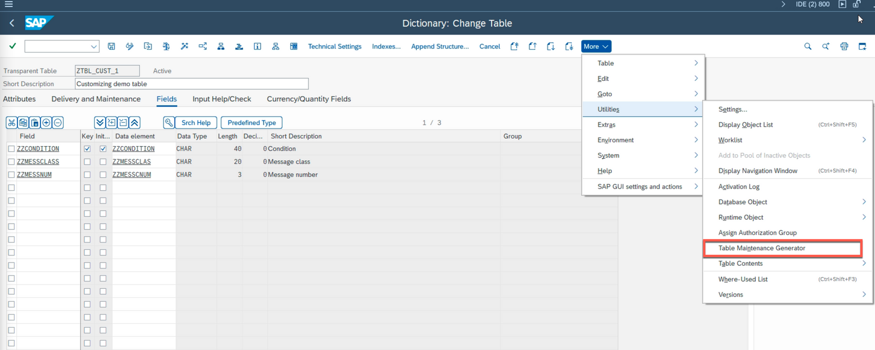
Task: Click Technical Settings button
Action: coord(335,46)
